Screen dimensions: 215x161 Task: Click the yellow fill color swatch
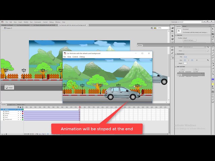coord(213,84)
